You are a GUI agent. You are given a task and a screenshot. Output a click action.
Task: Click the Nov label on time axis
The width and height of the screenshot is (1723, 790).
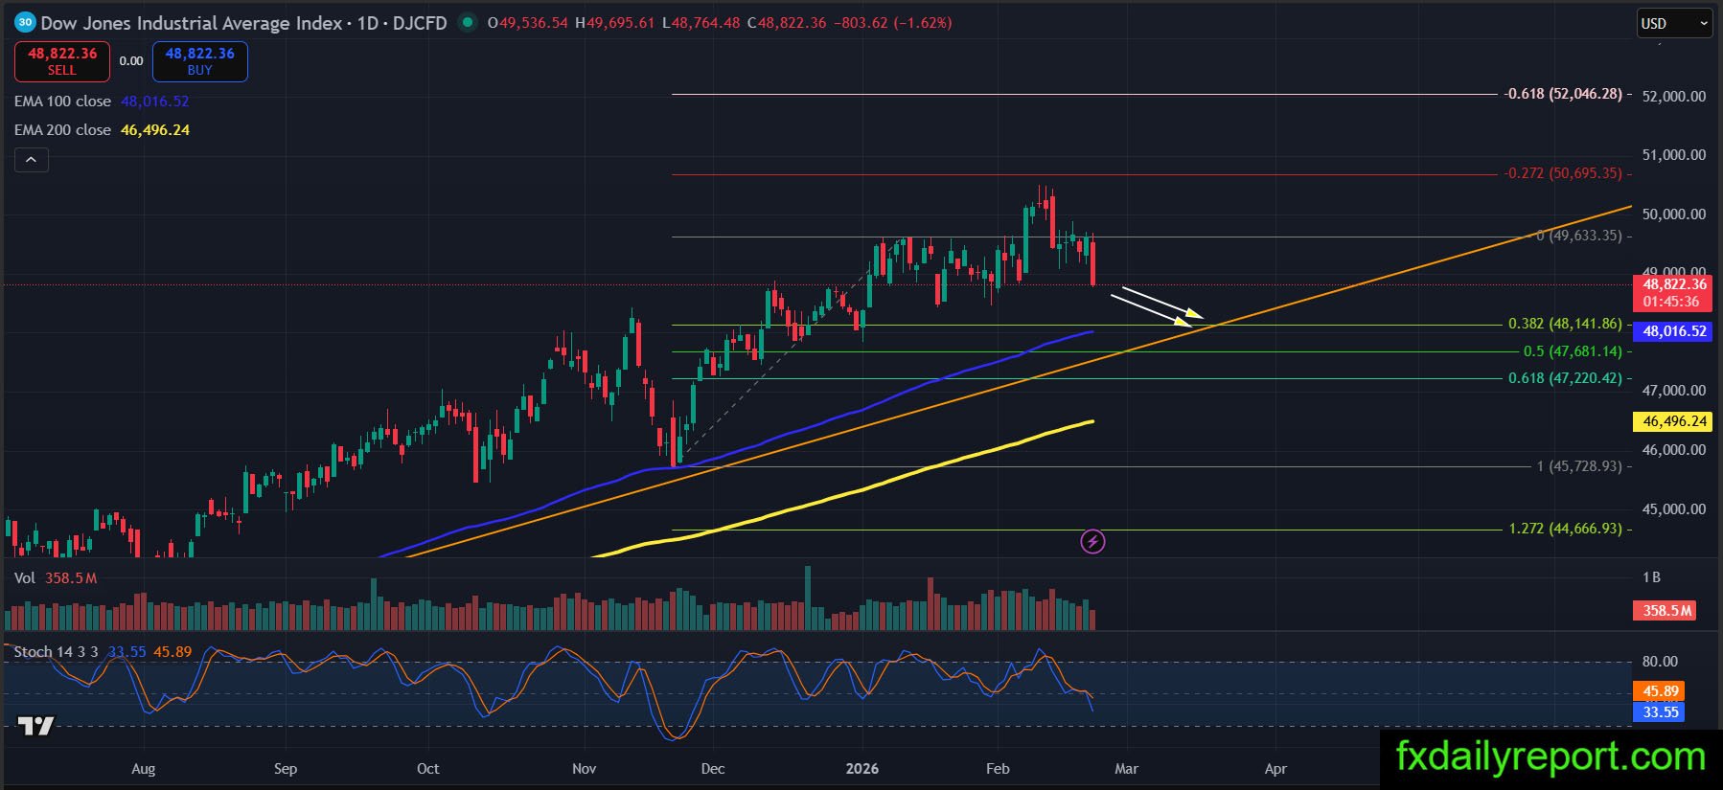(x=585, y=769)
